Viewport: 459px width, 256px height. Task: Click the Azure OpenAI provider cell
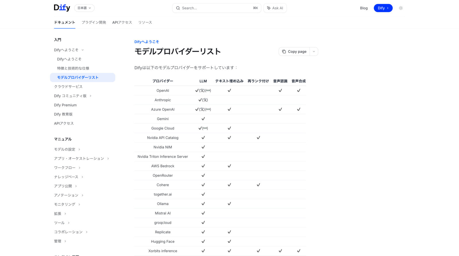click(x=163, y=109)
